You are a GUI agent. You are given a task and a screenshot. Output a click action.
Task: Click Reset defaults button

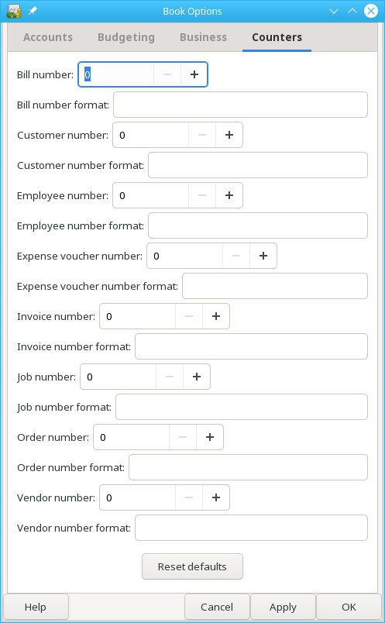pos(192,566)
